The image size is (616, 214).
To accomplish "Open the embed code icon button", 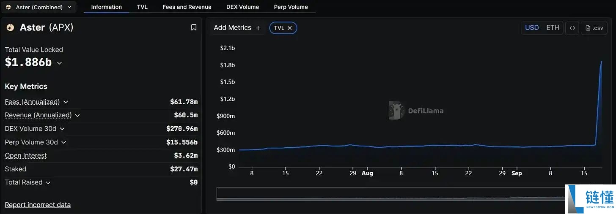I will [x=572, y=28].
